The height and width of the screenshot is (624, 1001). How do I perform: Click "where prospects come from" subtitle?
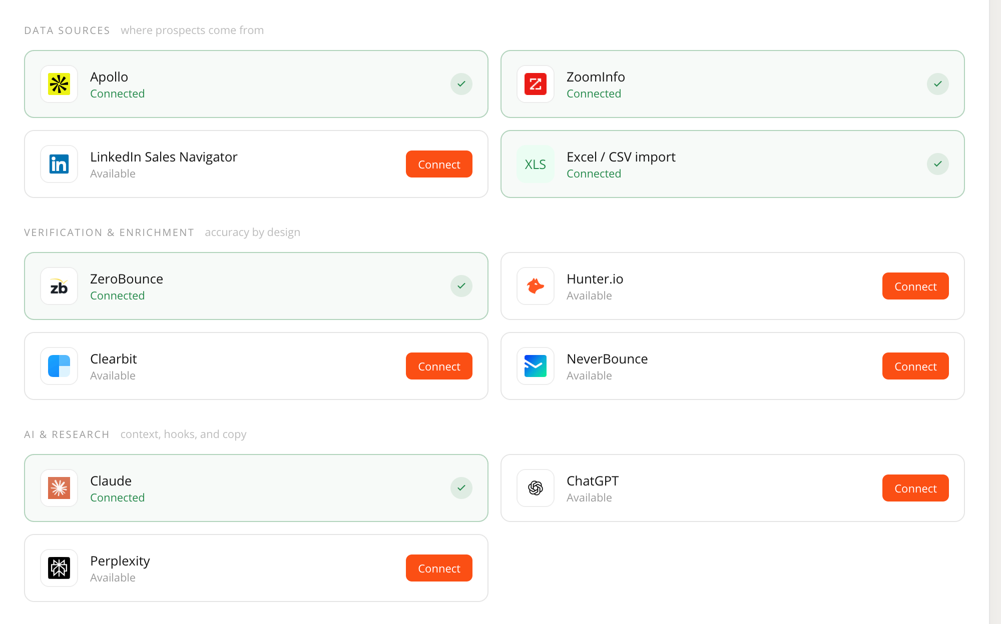192,30
